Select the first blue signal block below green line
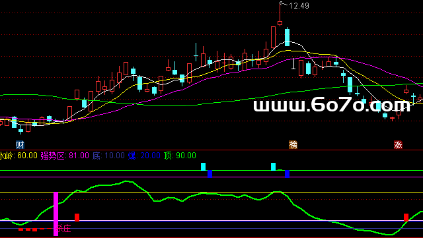 (210, 174)
